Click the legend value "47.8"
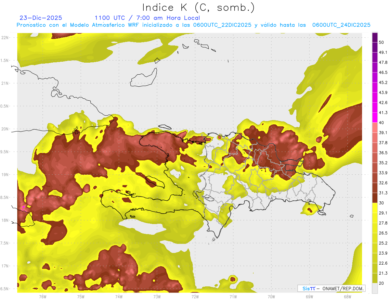 (383, 62)
